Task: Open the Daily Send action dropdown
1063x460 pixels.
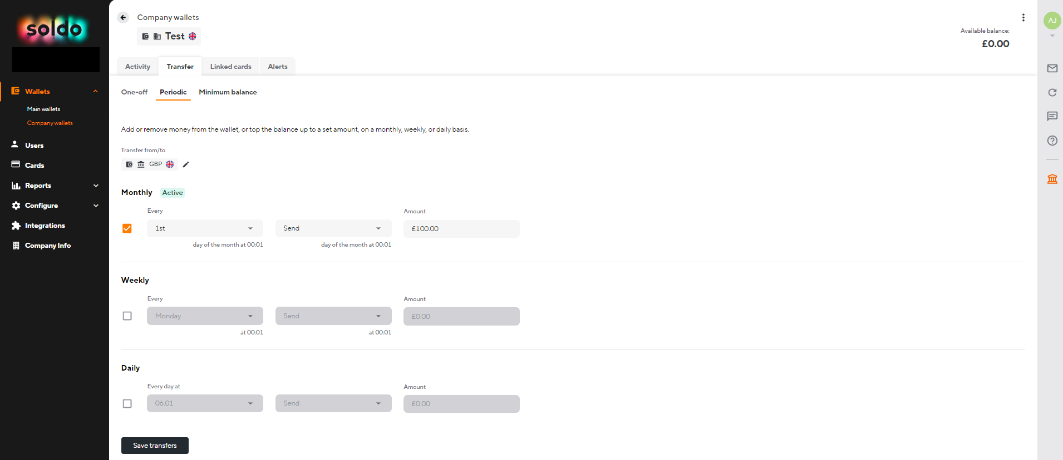Action: point(333,403)
